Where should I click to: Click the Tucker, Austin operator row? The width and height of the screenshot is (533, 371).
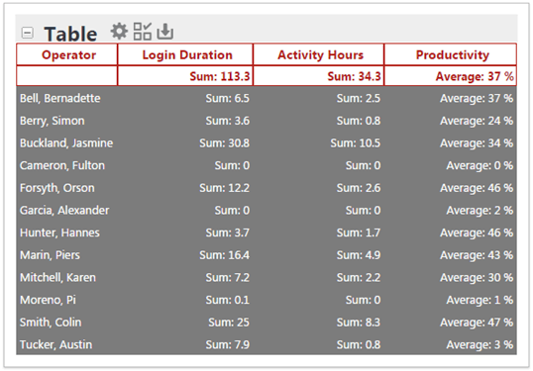coord(266,344)
